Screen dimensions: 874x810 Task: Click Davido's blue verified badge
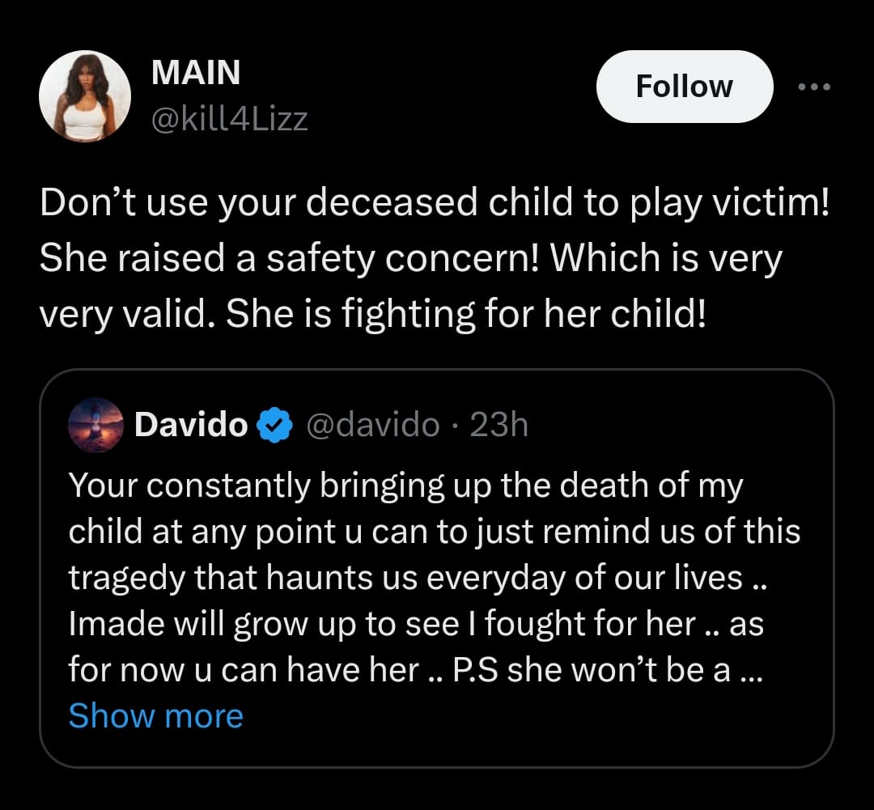(x=274, y=425)
